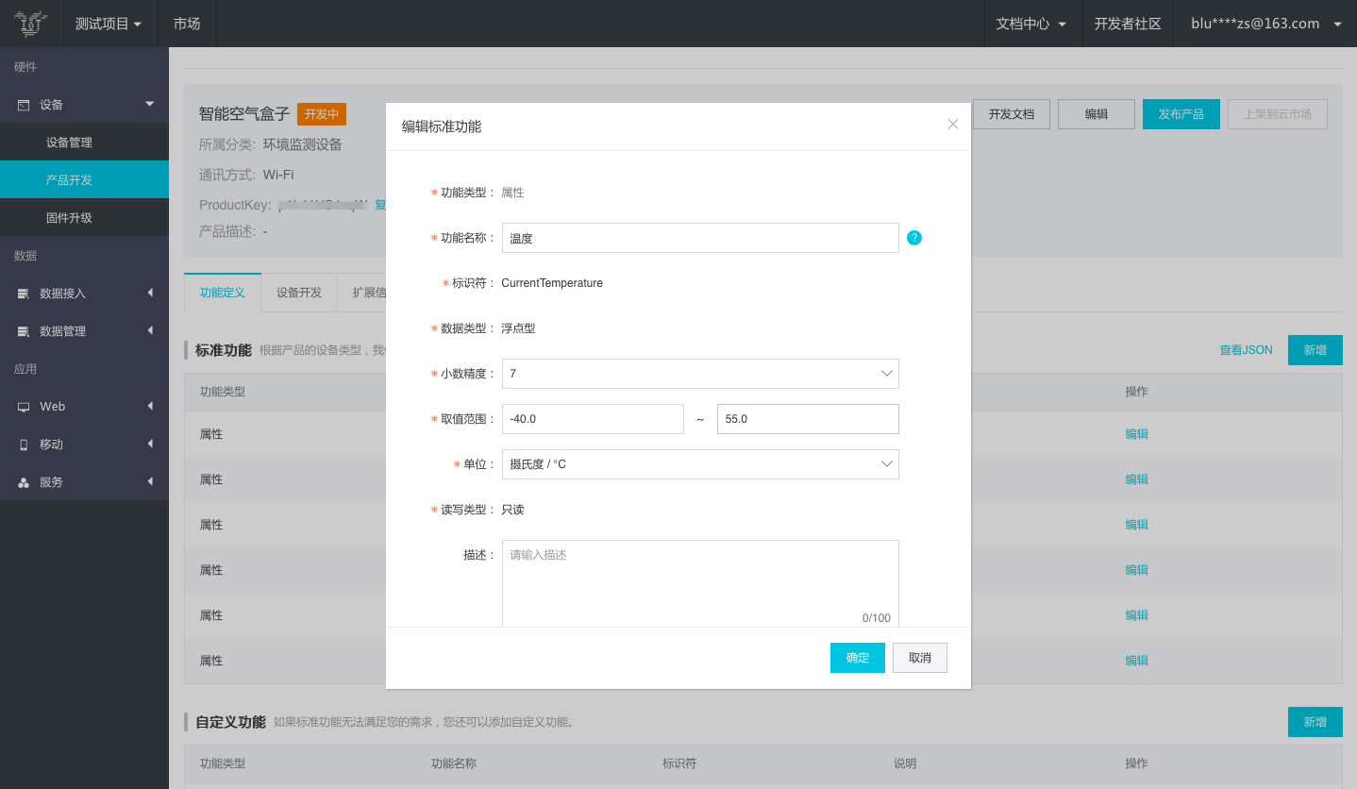Go to 市场 in top navigation

tap(187, 24)
